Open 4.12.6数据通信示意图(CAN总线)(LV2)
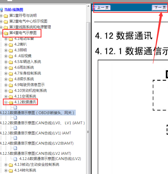 point(50,159)
